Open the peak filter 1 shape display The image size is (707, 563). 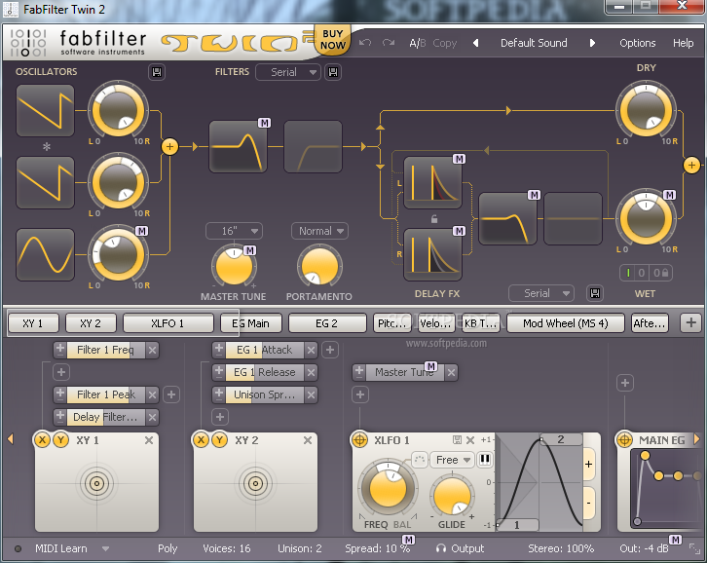[x=238, y=146]
